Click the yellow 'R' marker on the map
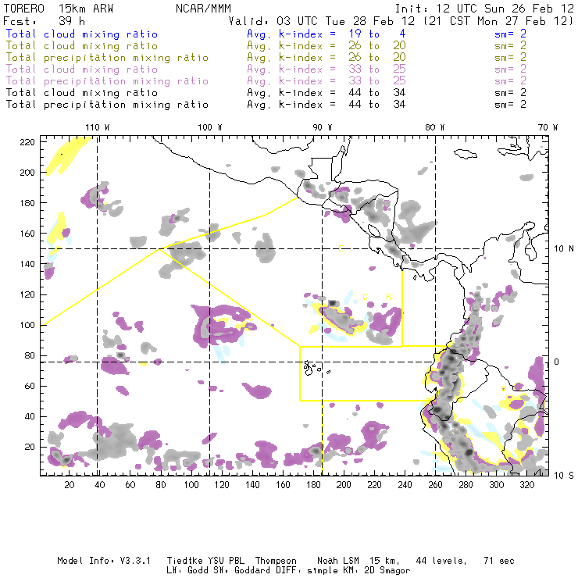Image resolution: width=578 pixels, height=578 pixels. [x=388, y=297]
